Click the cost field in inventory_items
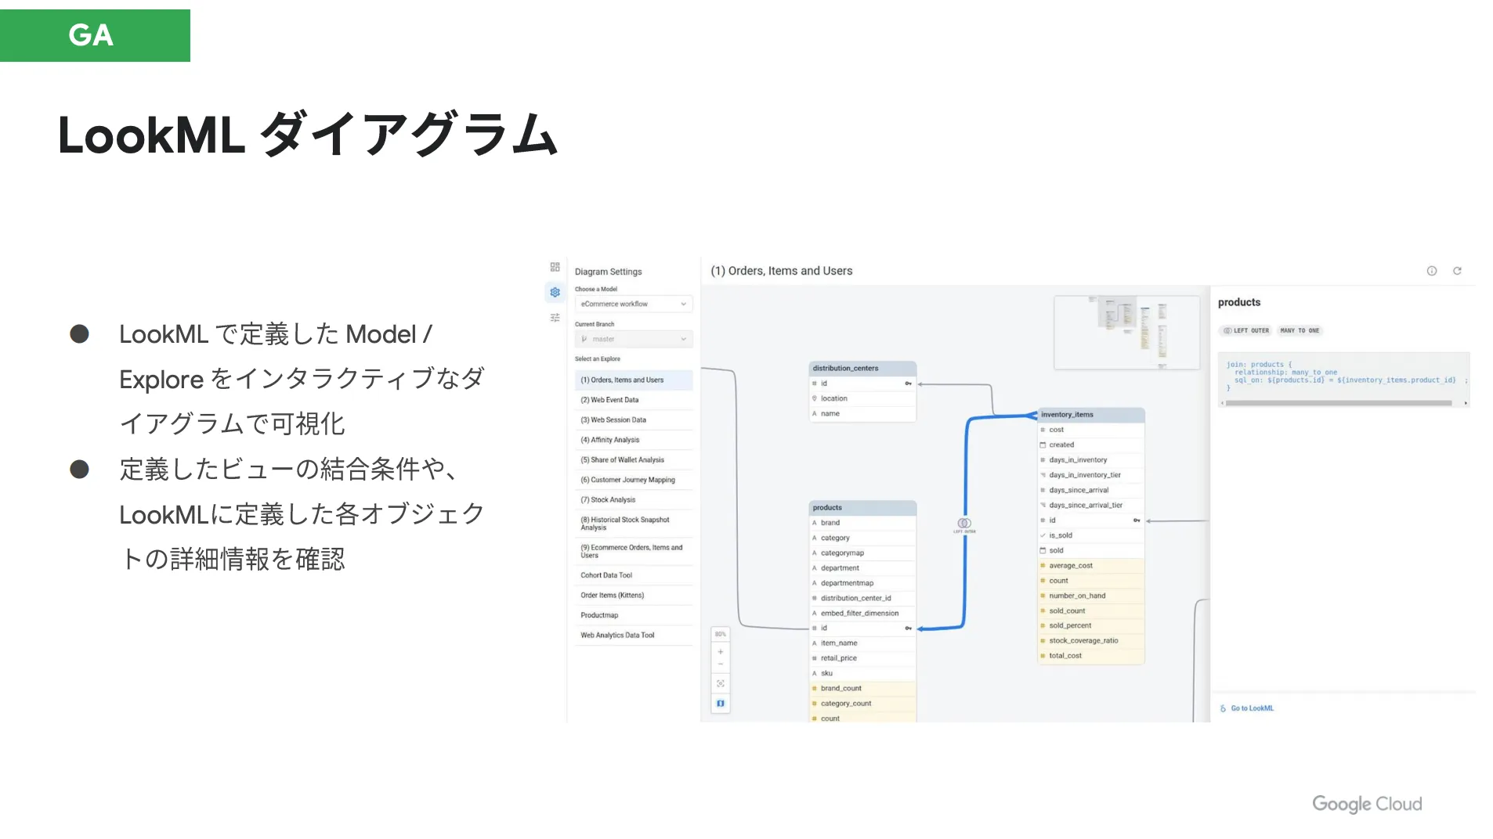Screen dimensions: 1493x839 pyautogui.click(x=1091, y=430)
